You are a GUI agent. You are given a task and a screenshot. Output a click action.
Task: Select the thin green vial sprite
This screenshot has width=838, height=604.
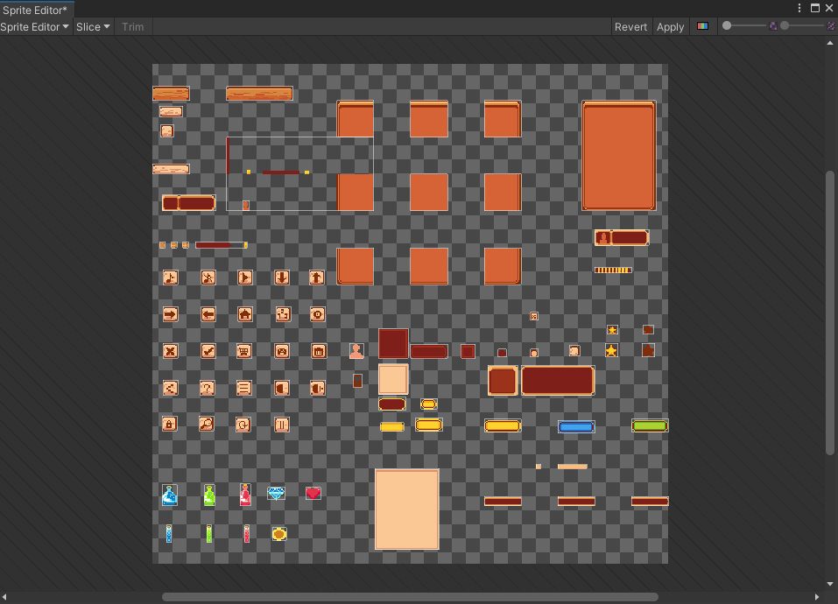tap(209, 533)
